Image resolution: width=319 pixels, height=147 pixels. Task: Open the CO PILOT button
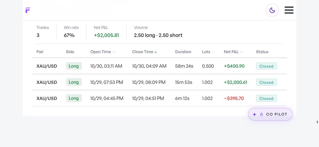[270, 114]
